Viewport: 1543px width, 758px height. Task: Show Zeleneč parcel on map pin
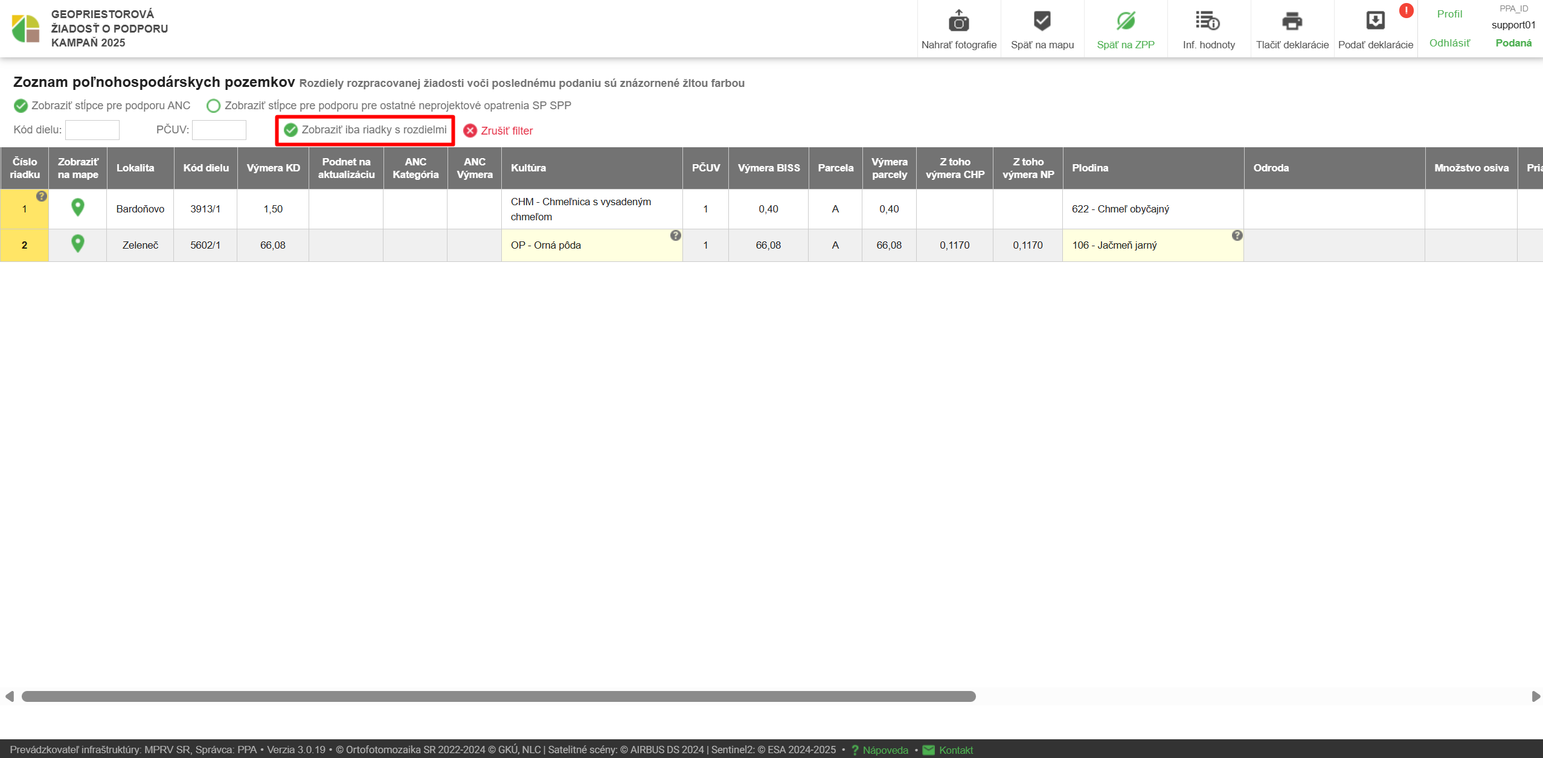(x=77, y=244)
